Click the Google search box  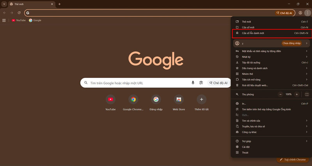click(x=156, y=83)
